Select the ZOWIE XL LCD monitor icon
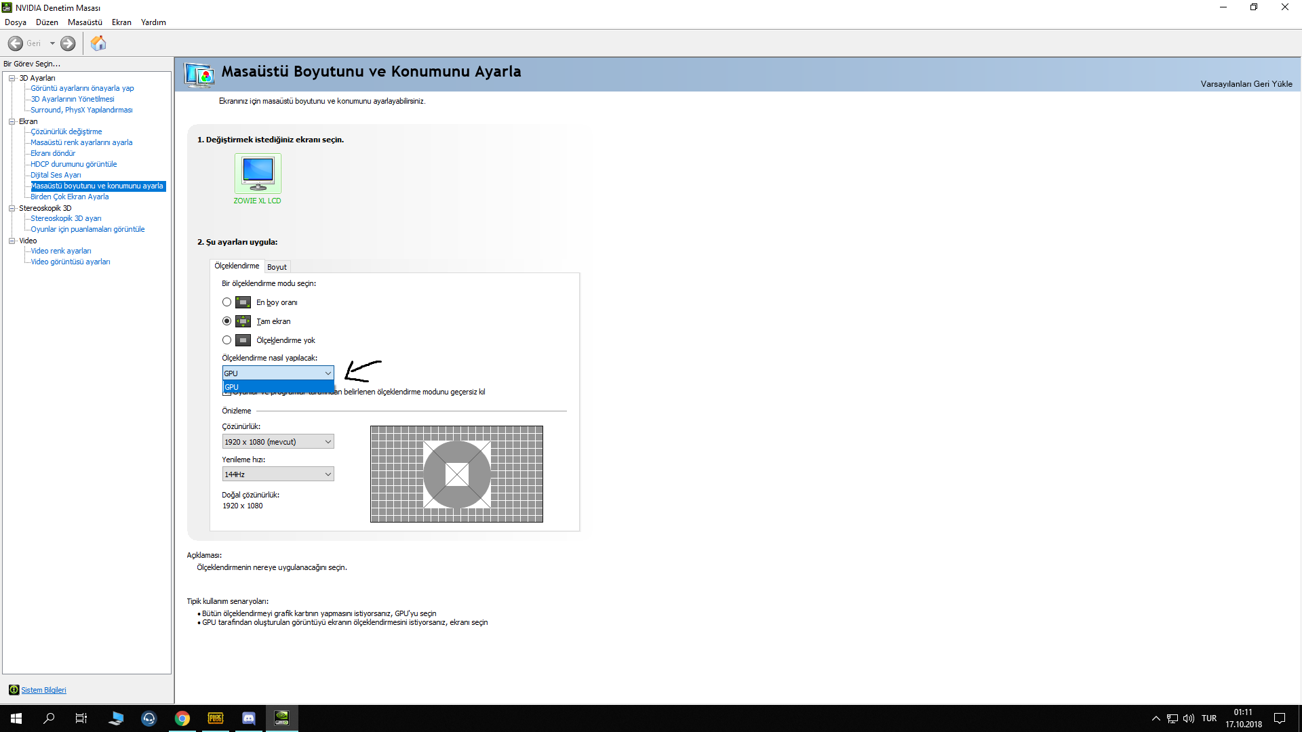 tap(258, 174)
